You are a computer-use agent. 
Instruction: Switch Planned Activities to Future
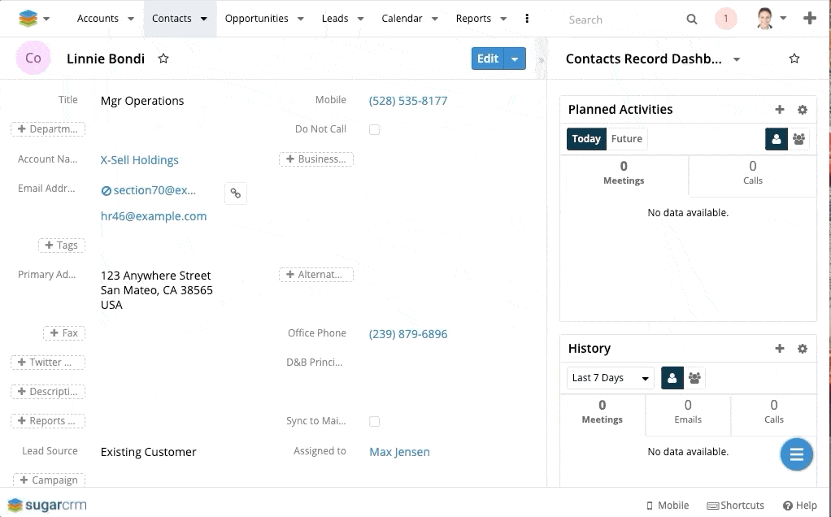[626, 139]
